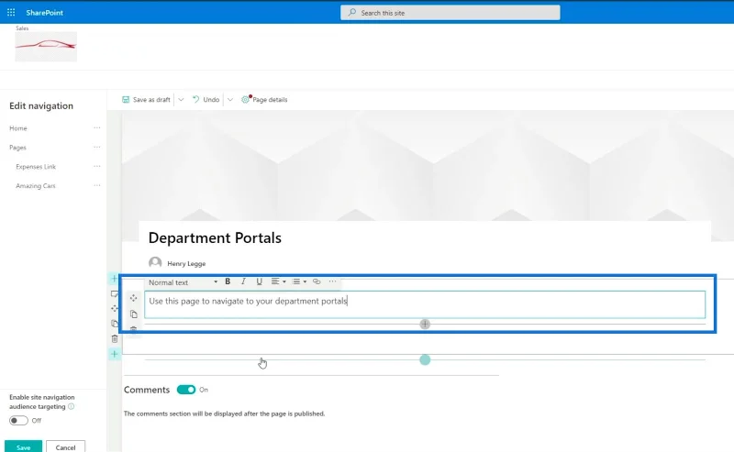Open the Normal text style dropdown
This screenshot has width=734, height=452.
183,282
